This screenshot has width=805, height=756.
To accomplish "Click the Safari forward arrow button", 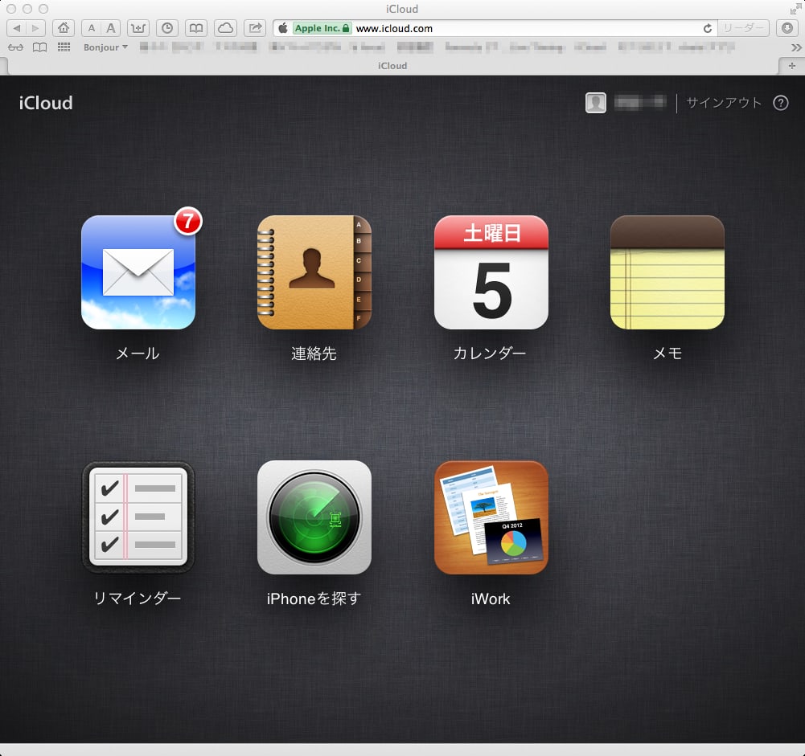I will tap(35, 28).
